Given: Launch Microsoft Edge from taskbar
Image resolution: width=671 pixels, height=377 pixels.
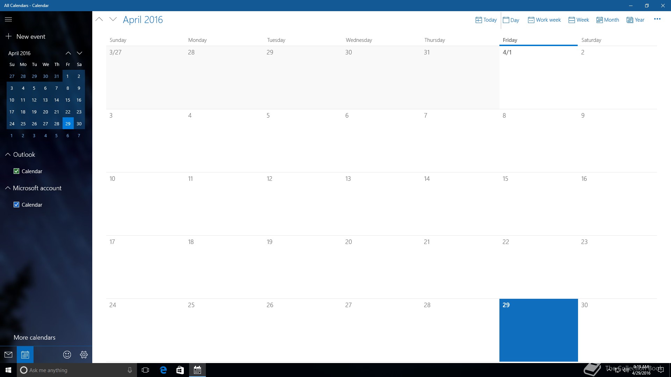Looking at the screenshot, I should pos(163,370).
